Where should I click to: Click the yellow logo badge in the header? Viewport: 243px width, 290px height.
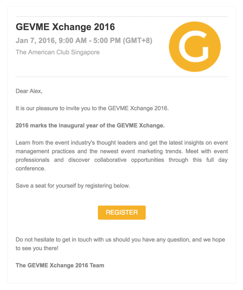195,47
